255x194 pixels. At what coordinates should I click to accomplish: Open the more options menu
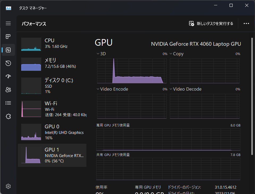point(246,23)
